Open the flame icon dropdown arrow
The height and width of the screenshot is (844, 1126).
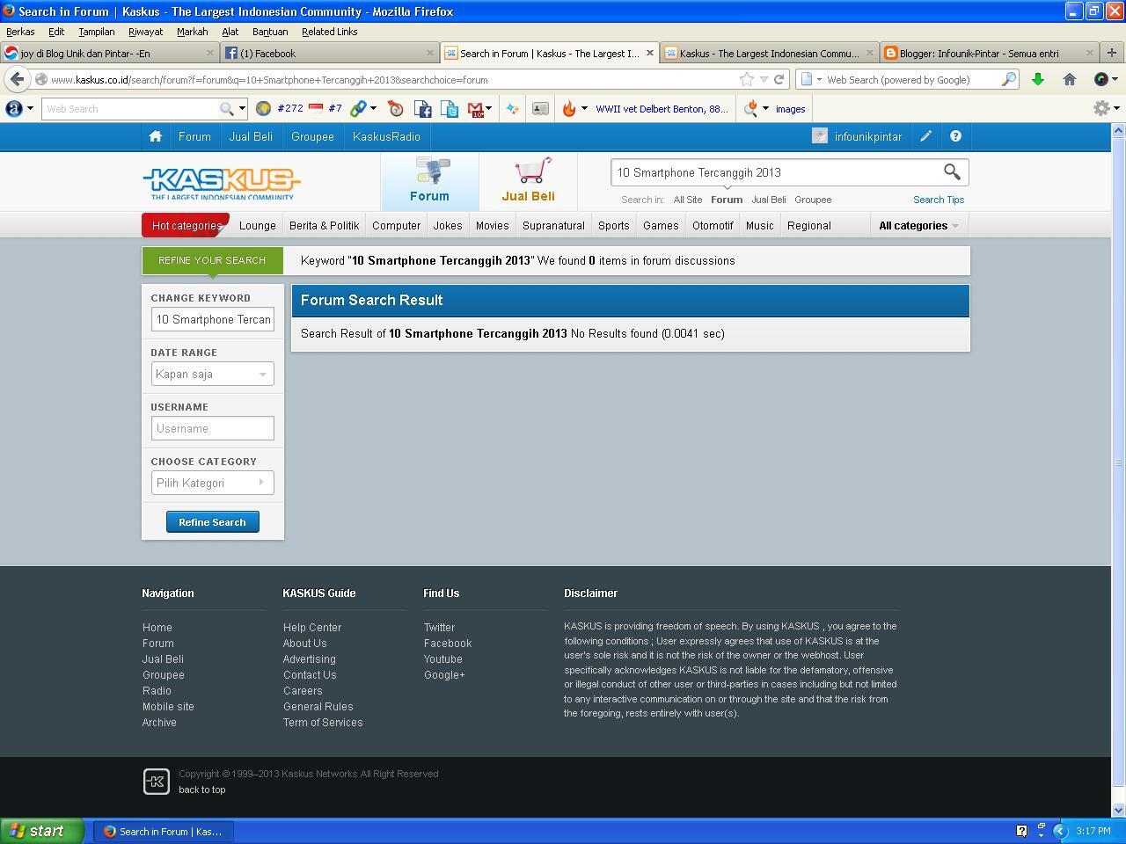584,109
